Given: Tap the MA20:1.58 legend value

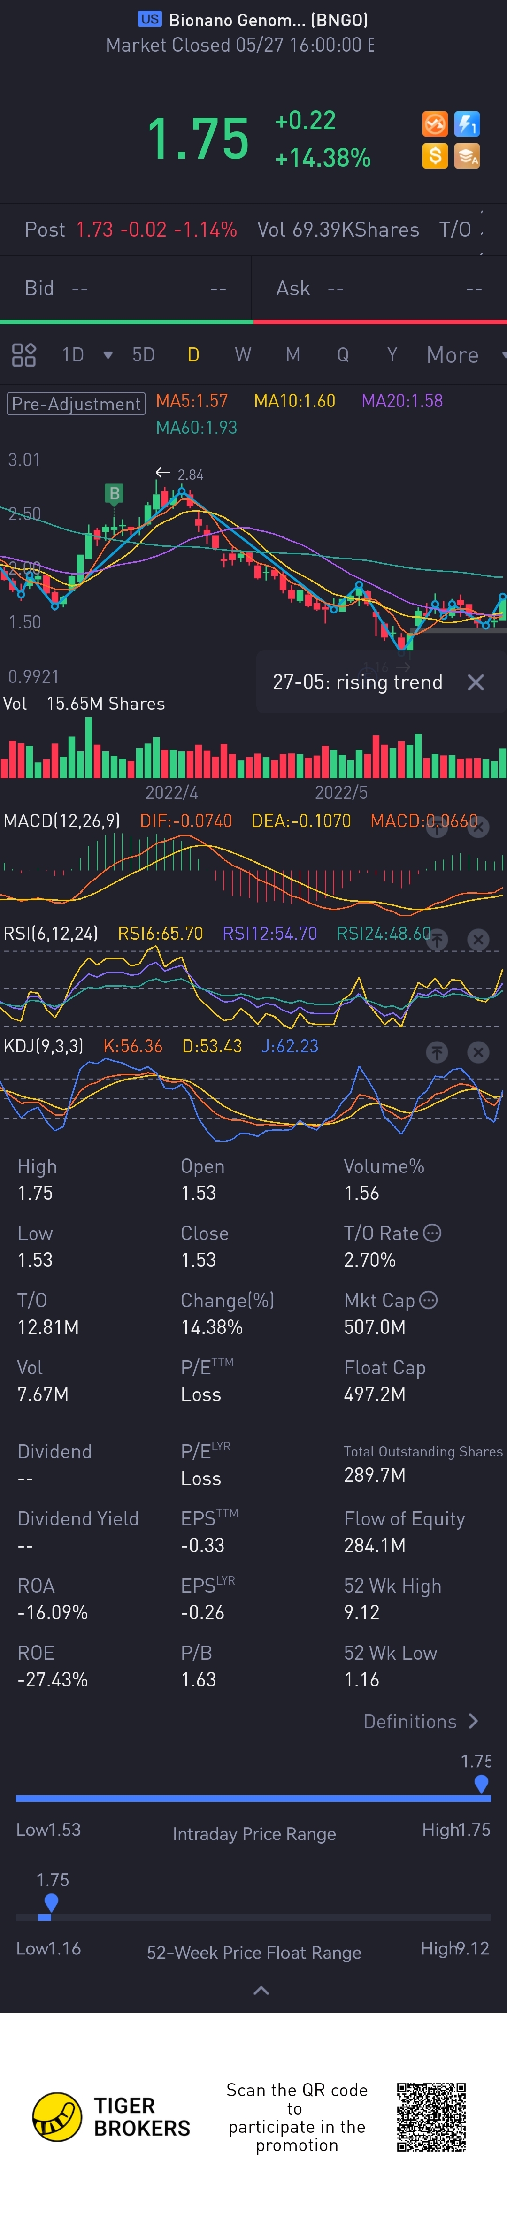Looking at the screenshot, I should tap(402, 400).
